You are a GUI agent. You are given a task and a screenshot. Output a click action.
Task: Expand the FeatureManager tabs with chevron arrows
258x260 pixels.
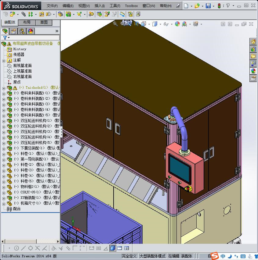[57, 31]
